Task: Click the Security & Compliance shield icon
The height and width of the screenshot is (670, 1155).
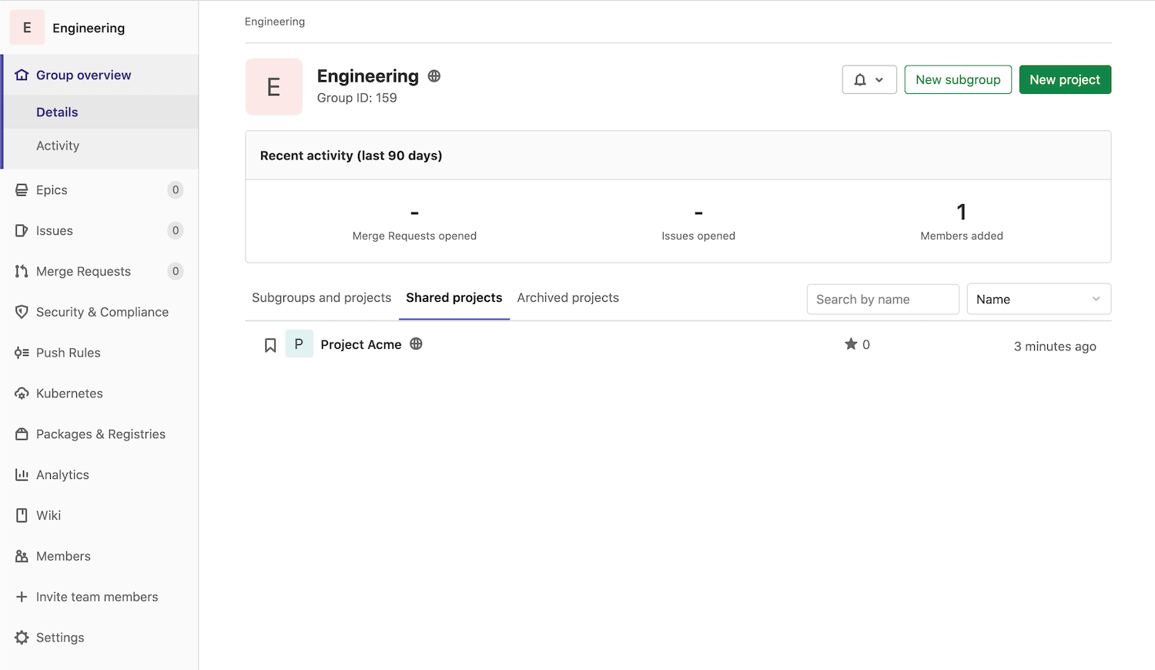Action: pyautogui.click(x=22, y=312)
